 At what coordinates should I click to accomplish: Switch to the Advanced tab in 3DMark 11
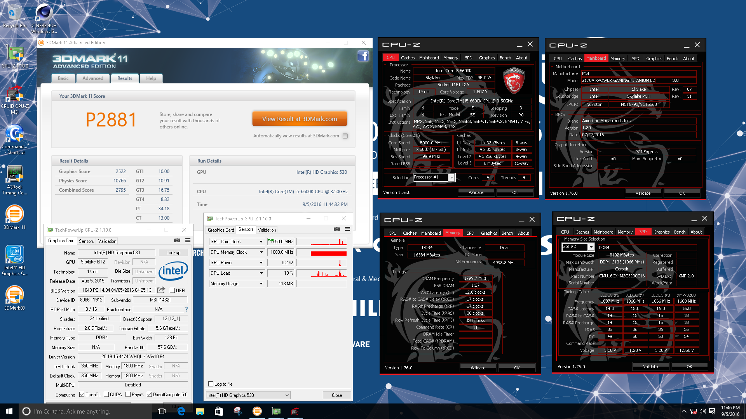(x=93, y=78)
